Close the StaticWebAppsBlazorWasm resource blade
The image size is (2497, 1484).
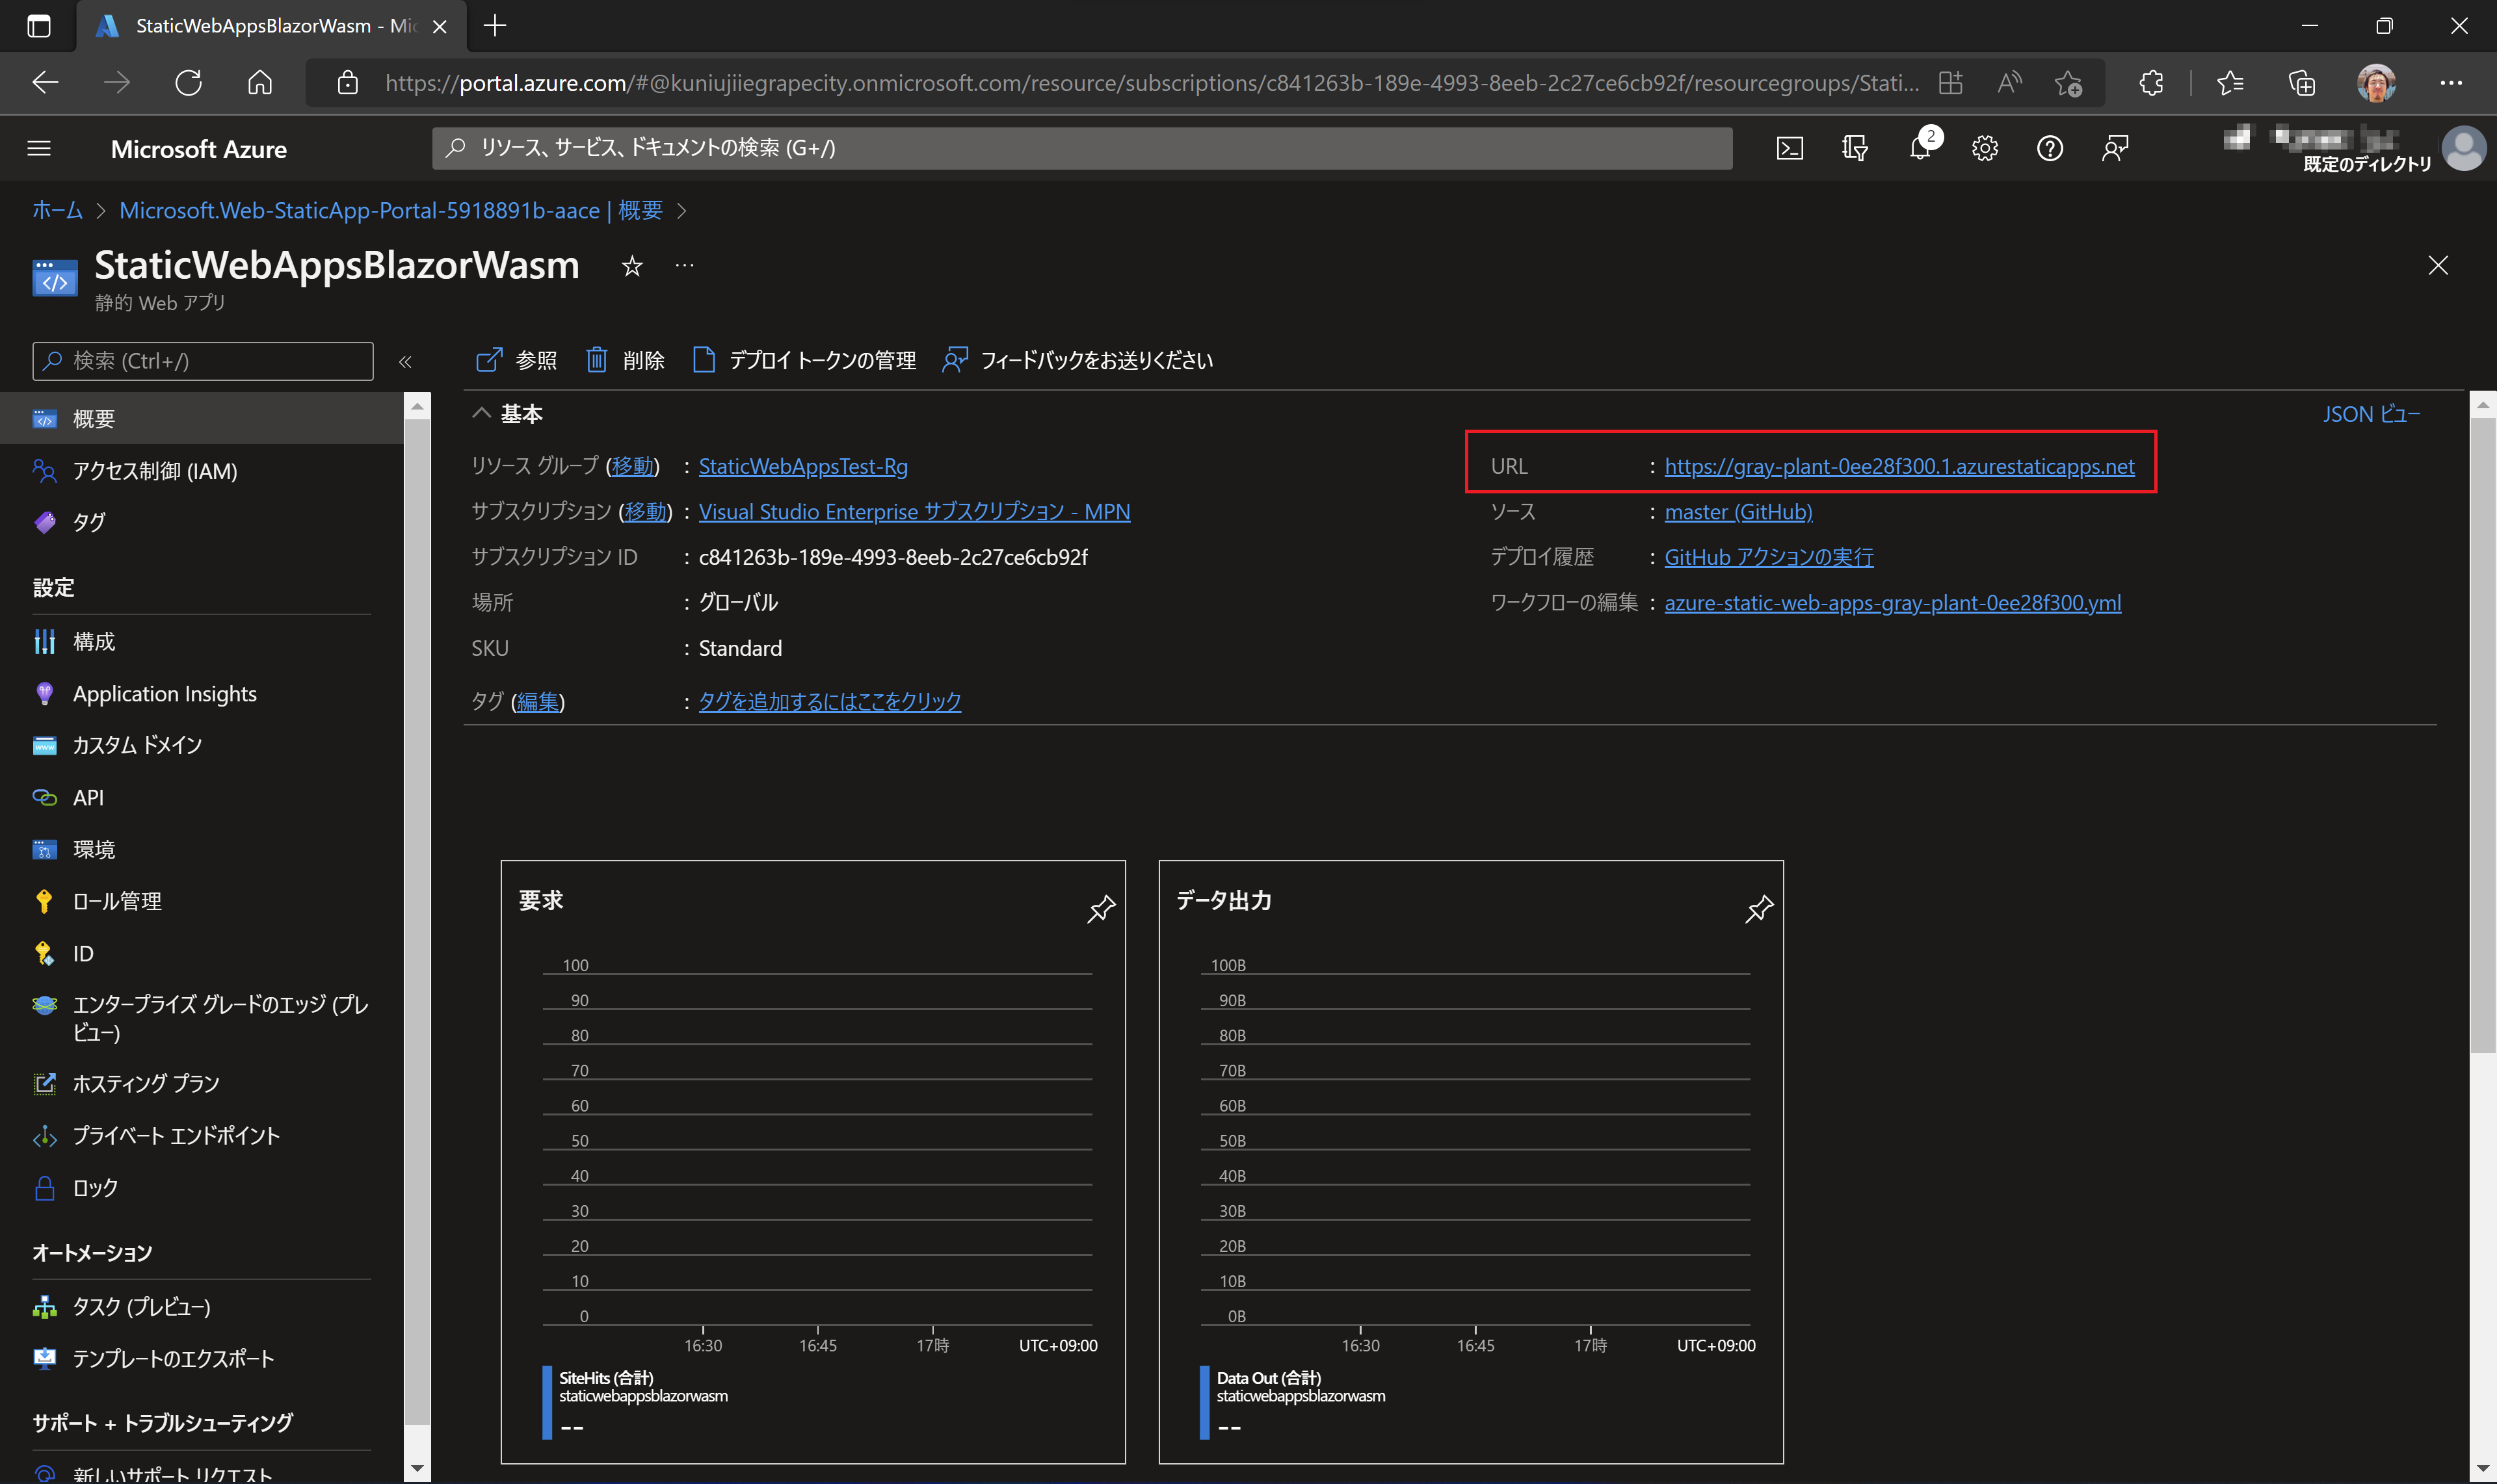2438,265
